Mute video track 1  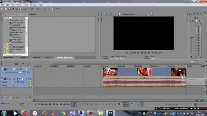pos(27,69)
